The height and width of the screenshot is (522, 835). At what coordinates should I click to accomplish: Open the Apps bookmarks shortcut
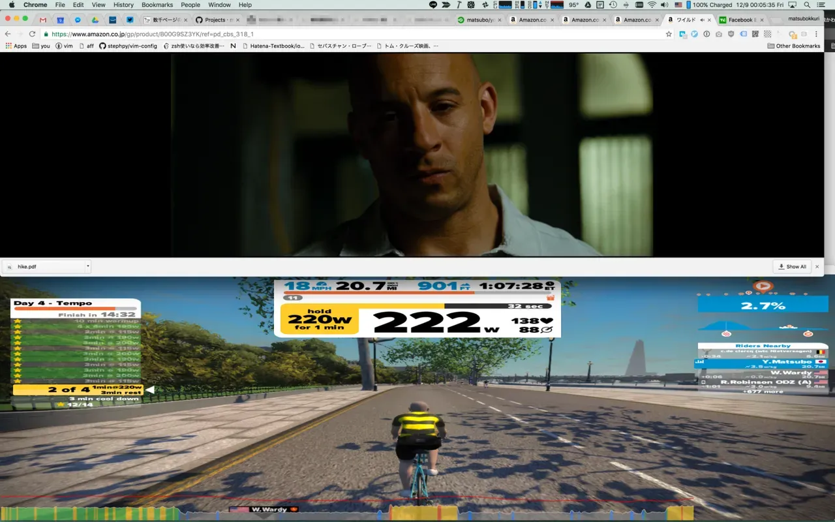pos(16,46)
